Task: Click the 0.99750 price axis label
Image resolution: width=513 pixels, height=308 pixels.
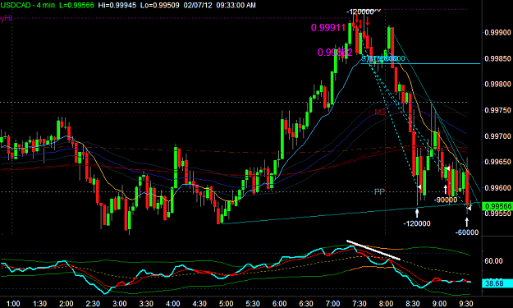Action: click(x=497, y=110)
